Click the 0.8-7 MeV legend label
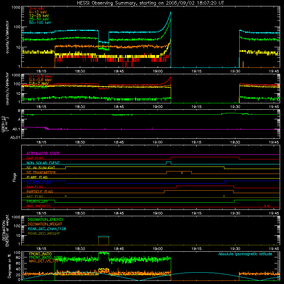This screenshot has height=284, width=284. click(x=39, y=83)
